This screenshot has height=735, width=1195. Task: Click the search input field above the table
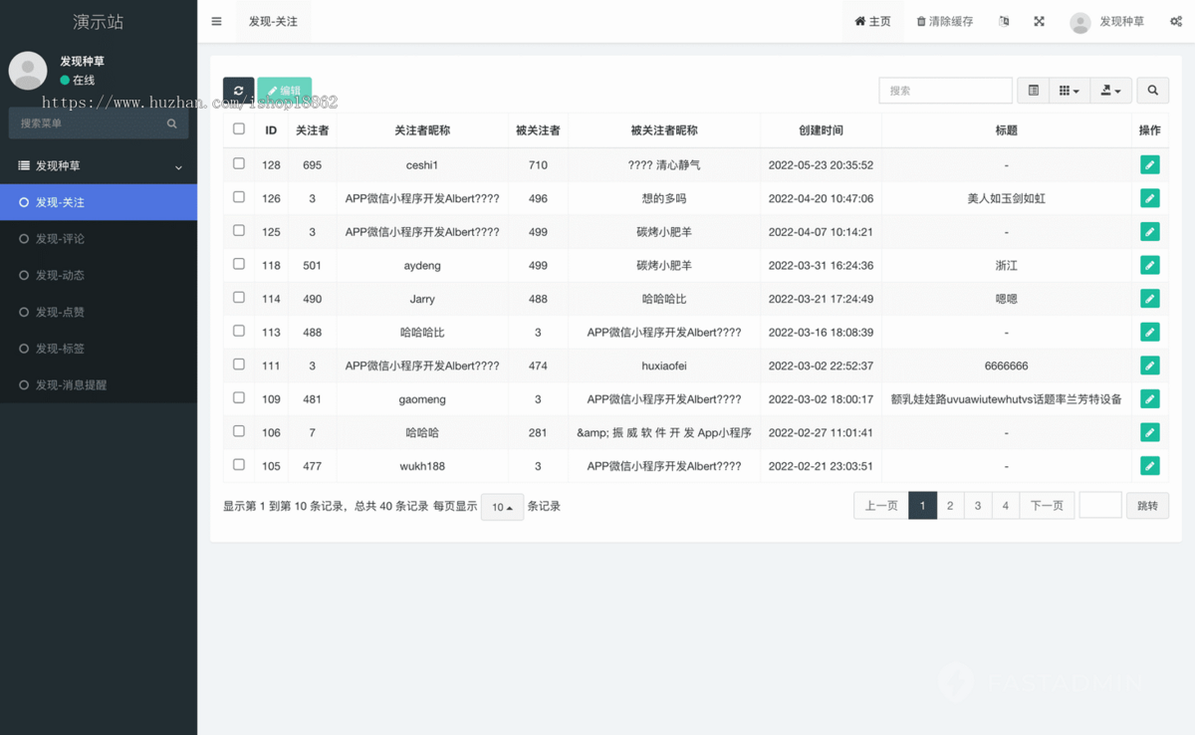coord(944,90)
